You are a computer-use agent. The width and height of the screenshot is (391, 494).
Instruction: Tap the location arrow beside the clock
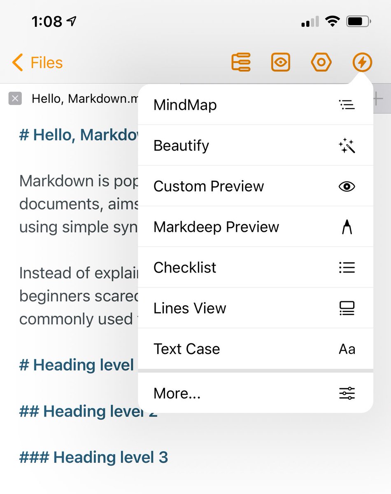[72, 21]
